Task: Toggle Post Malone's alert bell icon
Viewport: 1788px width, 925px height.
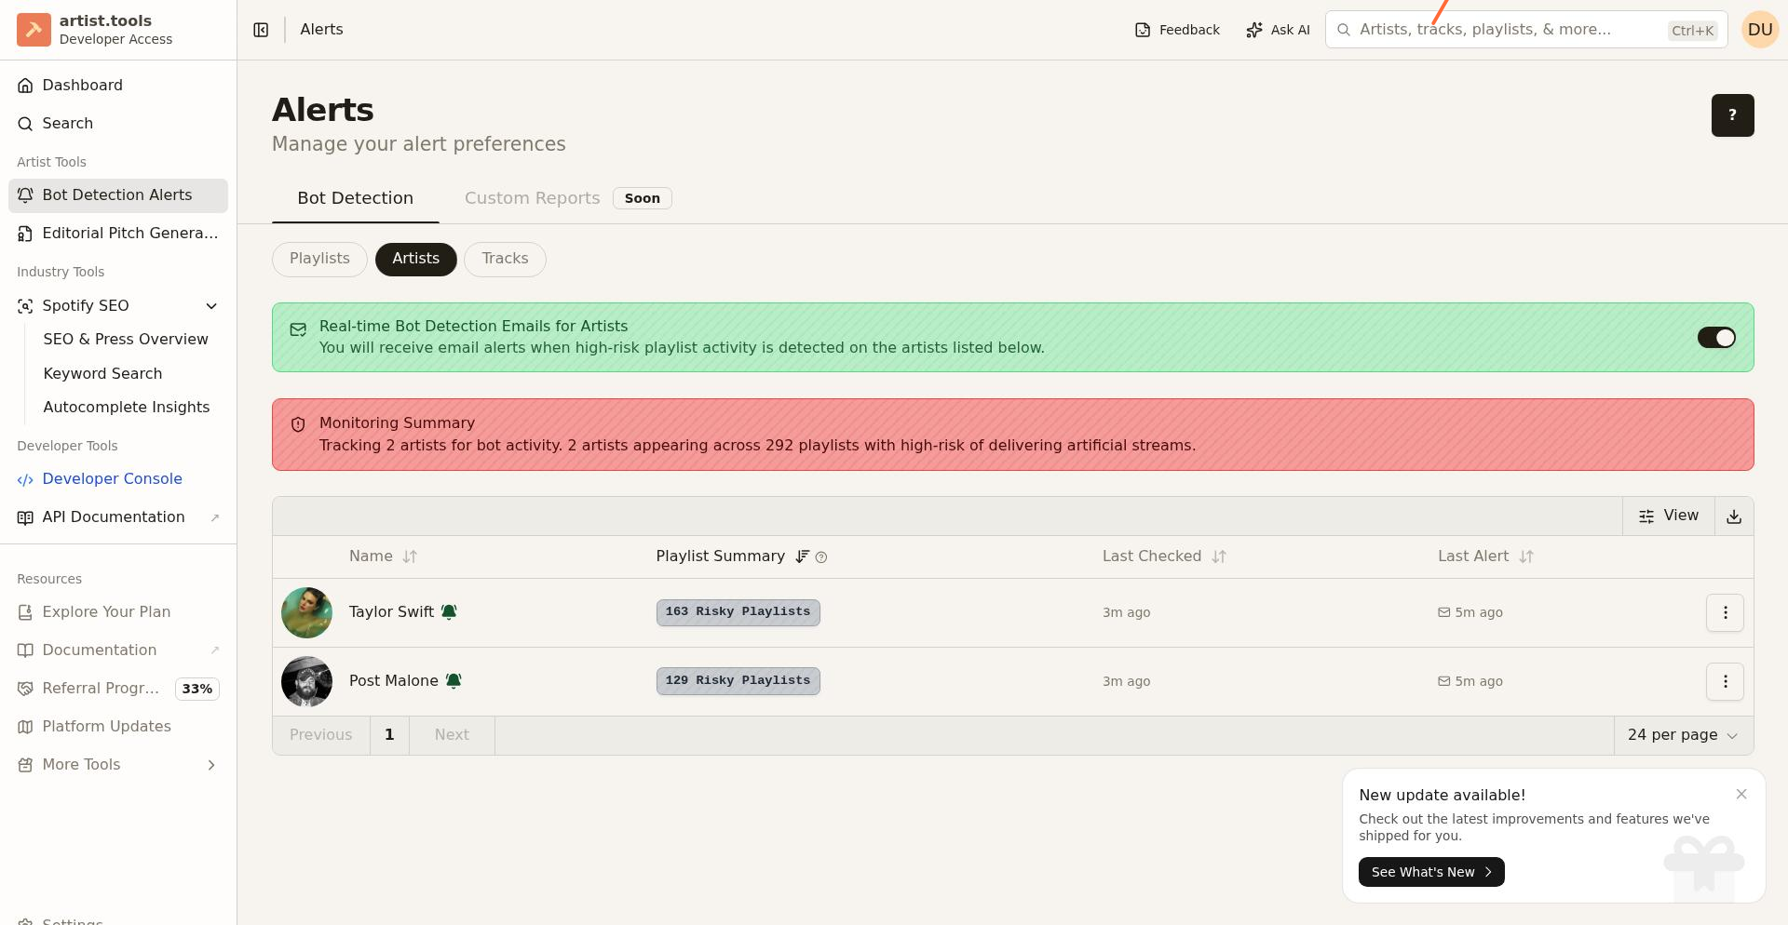Action: point(454,680)
